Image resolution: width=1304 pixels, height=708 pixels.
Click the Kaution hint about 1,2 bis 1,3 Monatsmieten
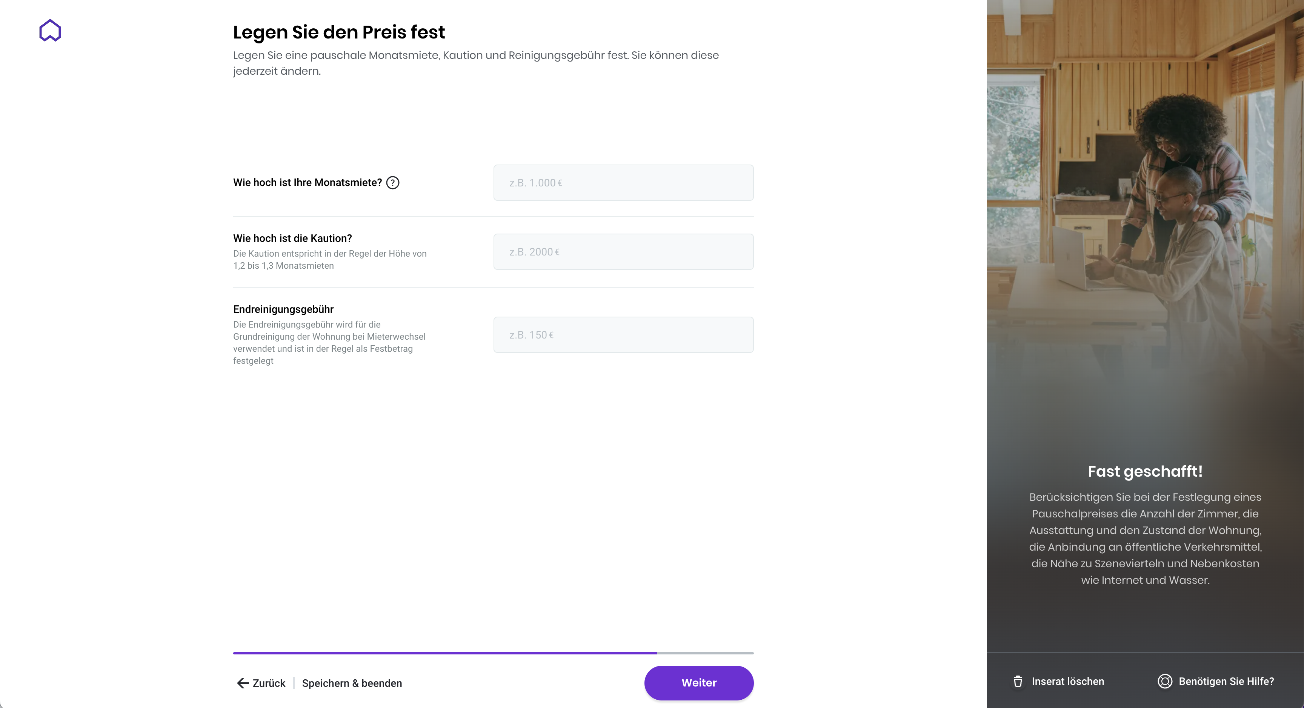(329, 260)
